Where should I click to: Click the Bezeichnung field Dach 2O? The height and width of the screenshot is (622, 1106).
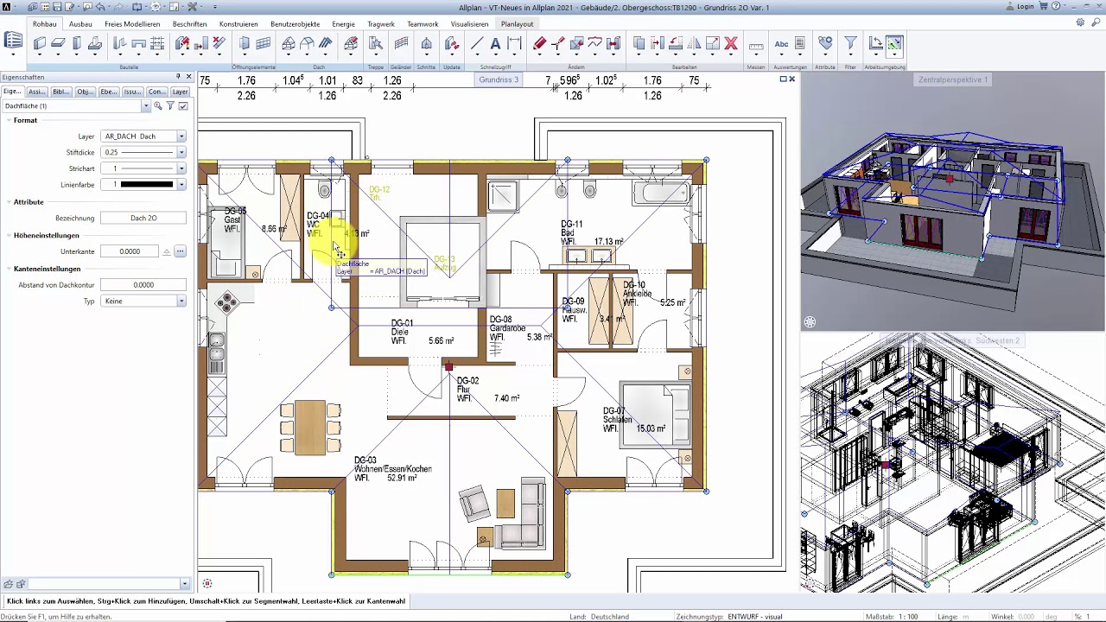tap(143, 219)
